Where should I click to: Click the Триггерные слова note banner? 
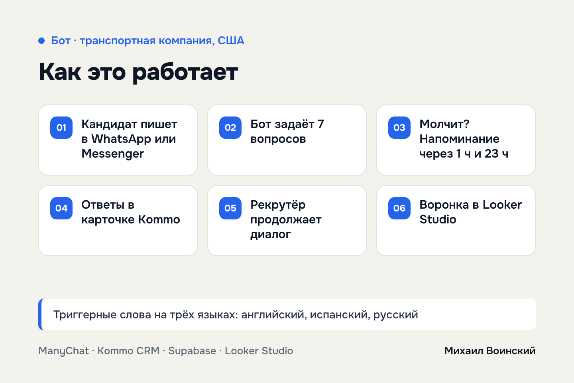(x=287, y=314)
